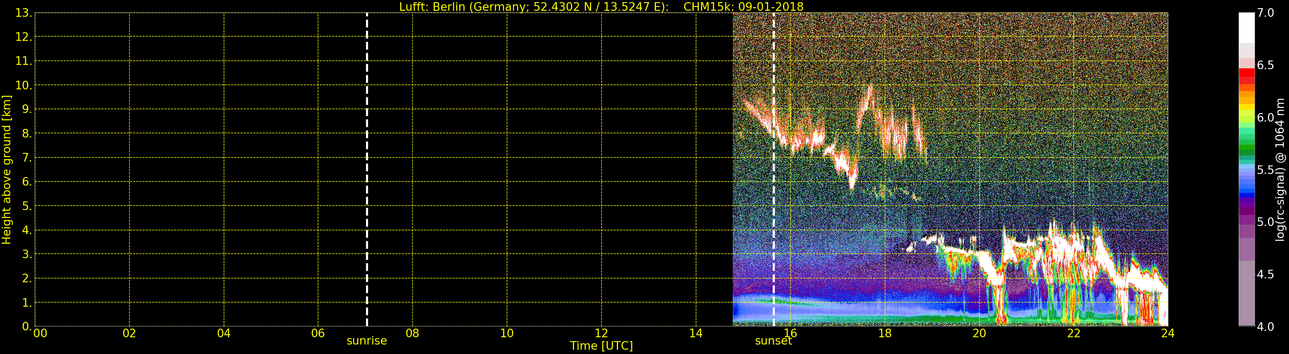Image resolution: width=1289 pixels, height=354 pixels.
Task: Click the x-axis tick label '20'
Action: click(x=979, y=333)
